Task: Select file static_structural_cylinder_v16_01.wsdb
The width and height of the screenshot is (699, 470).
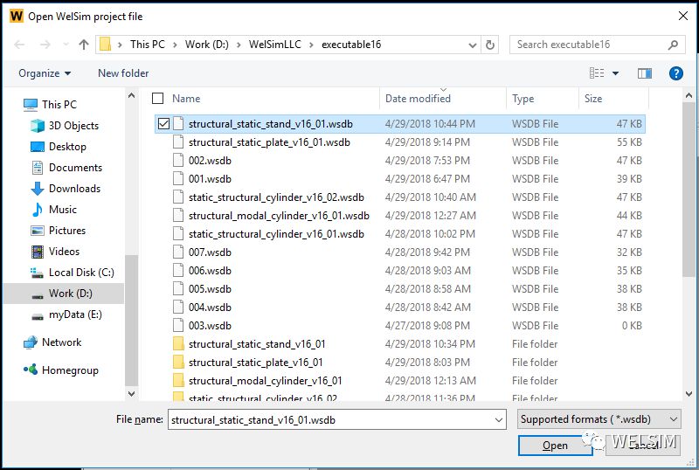Action: pos(400,233)
